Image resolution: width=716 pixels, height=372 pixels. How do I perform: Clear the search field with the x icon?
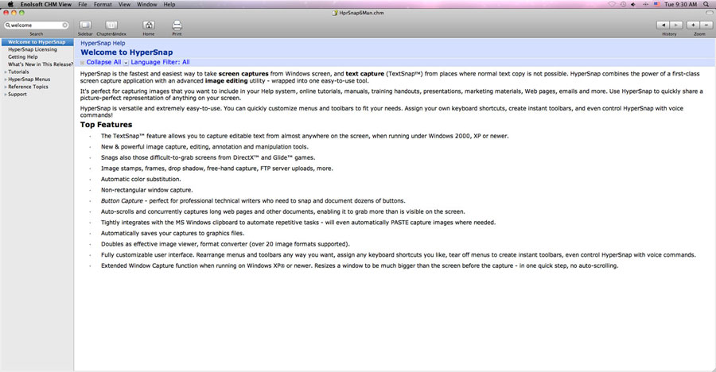point(65,25)
